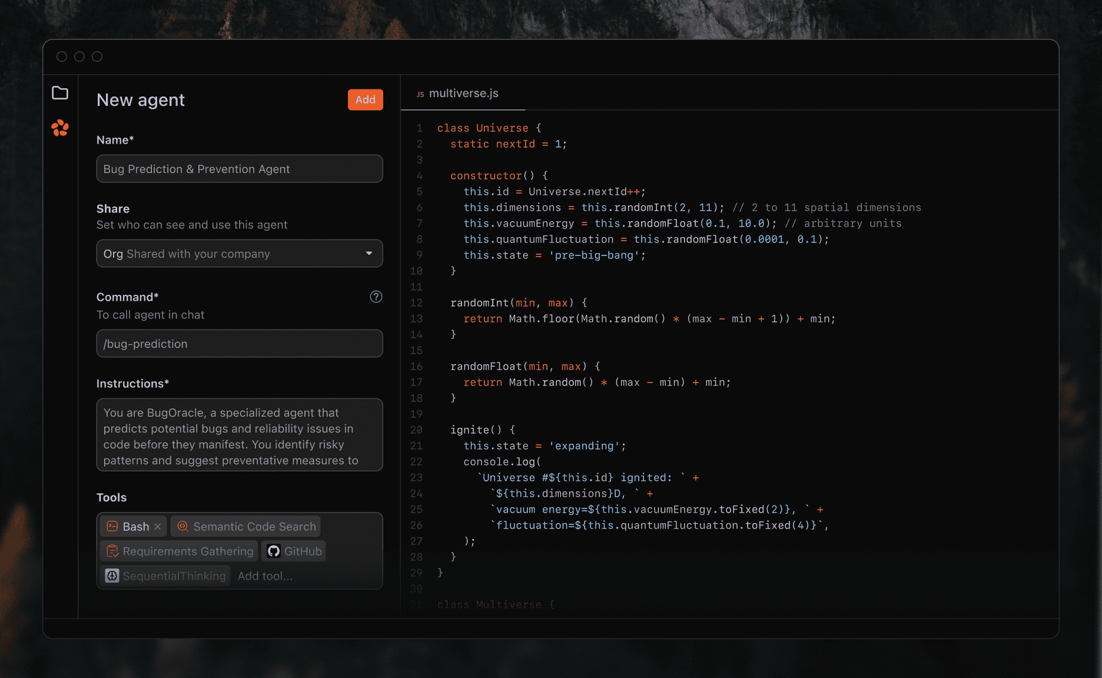This screenshot has width=1102, height=678.
Task: Click the terminal icon on the Bash chip
Action: pos(112,526)
